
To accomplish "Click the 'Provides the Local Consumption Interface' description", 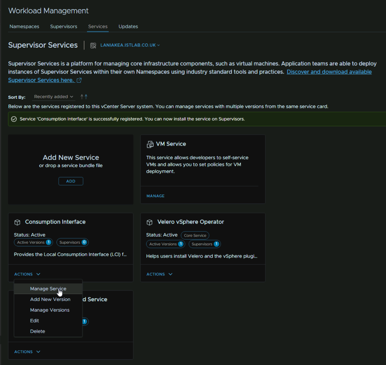I will [71, 254].
